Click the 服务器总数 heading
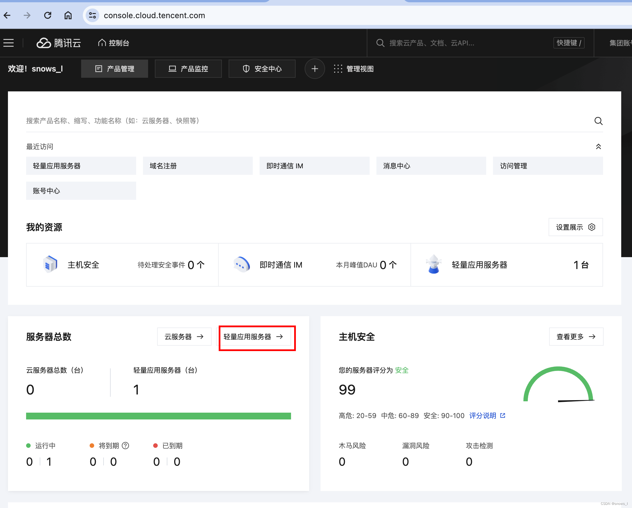632x508 pixels. (x=49, y=337)
